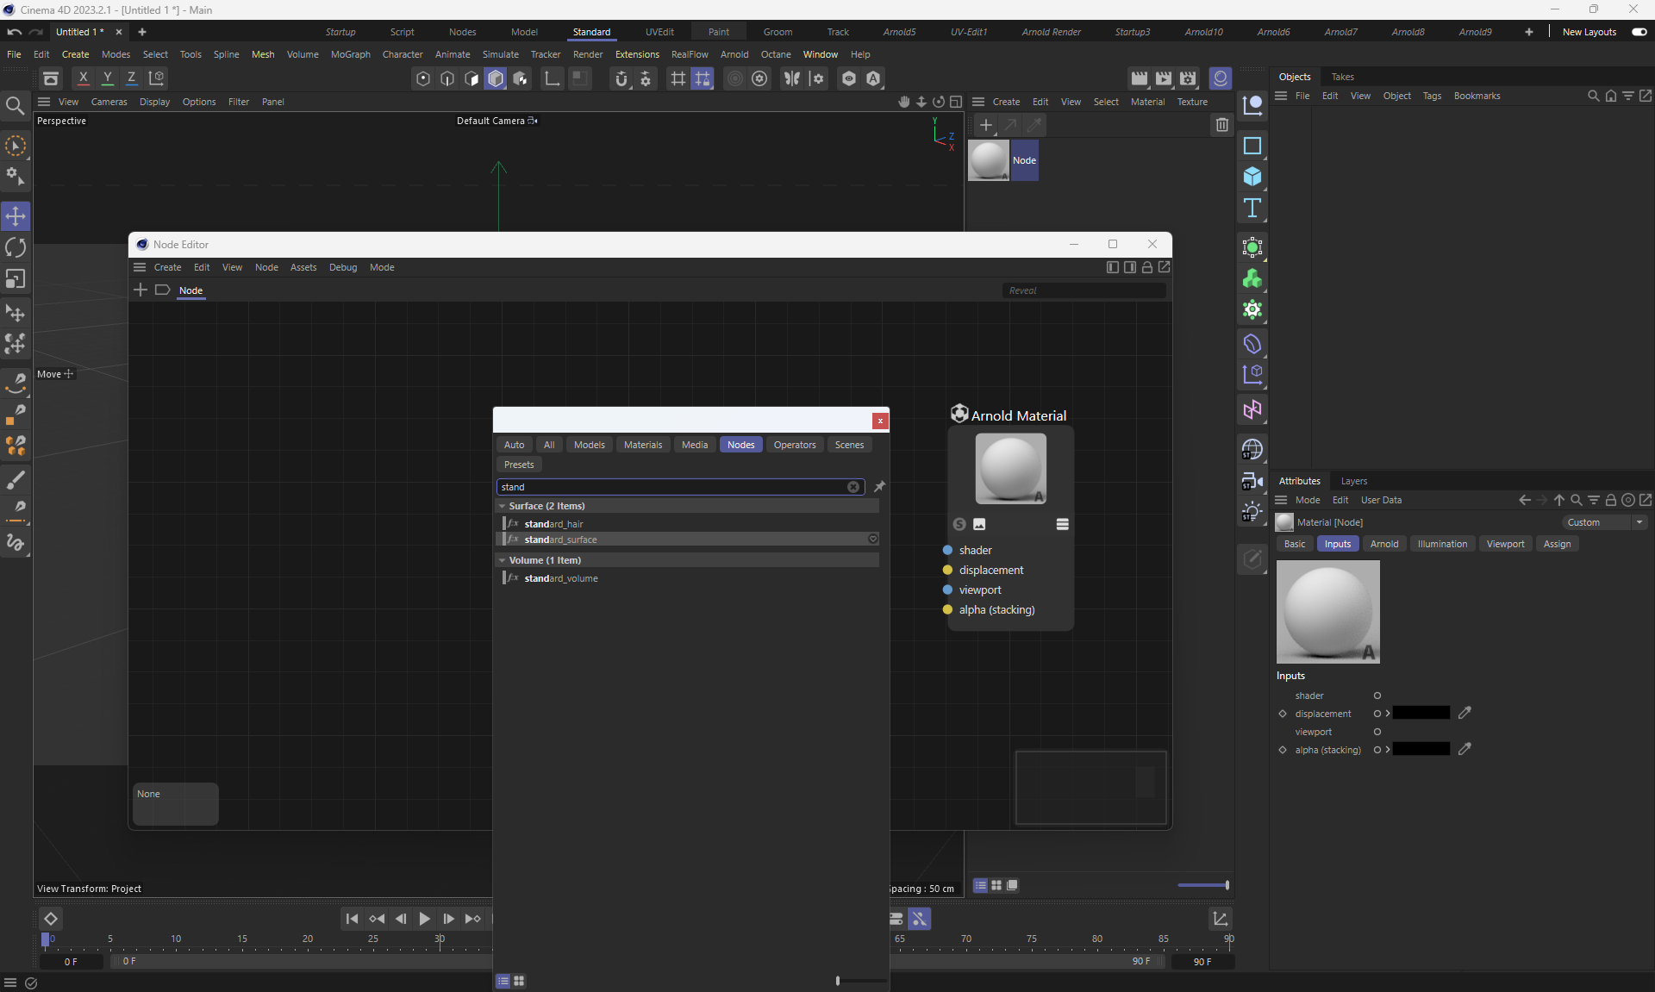Click the displacement black color swatch
The width and height of the screenshot is (1655, 992).
[1421, 713]
